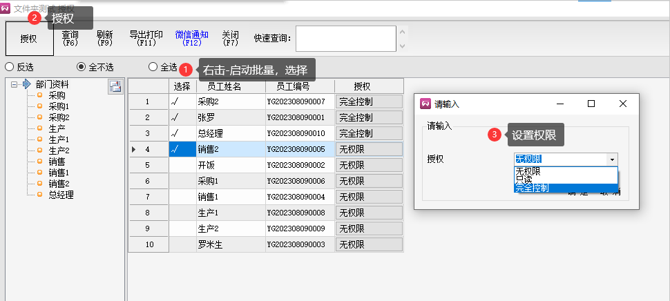Click the 快速查询 search input box
The image size is (670, 301).
[345, 39]
